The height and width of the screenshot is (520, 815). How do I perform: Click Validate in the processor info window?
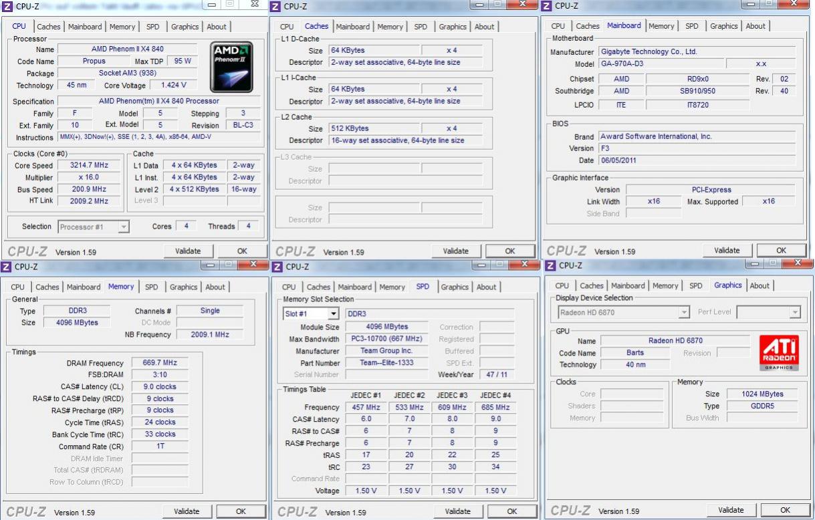point(188,251)
